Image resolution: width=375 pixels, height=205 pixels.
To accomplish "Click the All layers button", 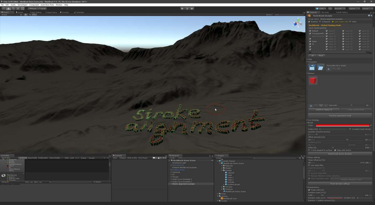I will [x=312, y=55].
